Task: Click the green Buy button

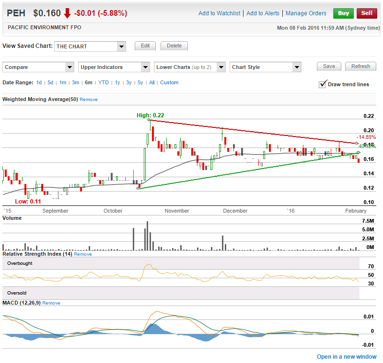Action: pos(343,13)
